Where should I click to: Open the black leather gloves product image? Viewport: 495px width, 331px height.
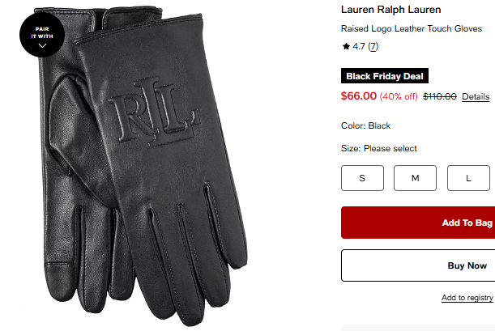pyautogui.click(x=143, y=165)
